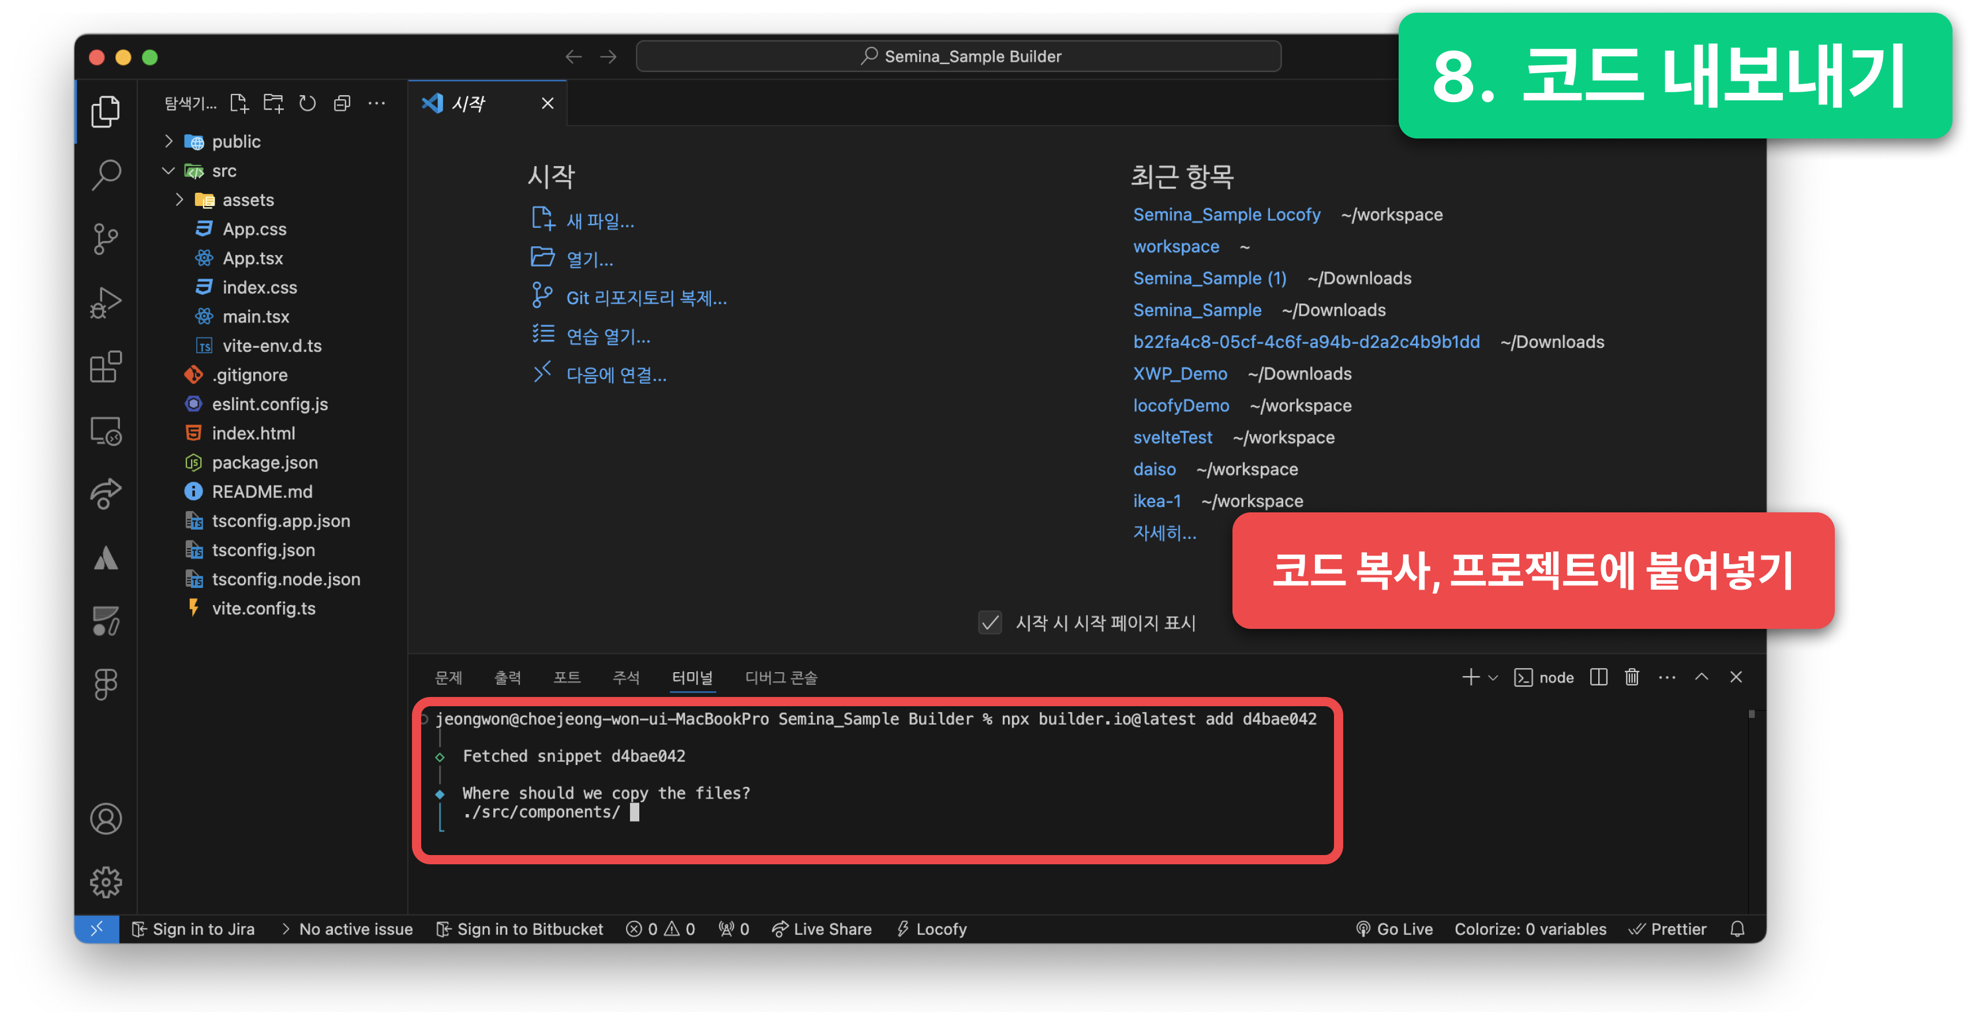The width and height of the screenshot is (1971, 1012).
Task: Click Live Share in status bar
Action: pyautogui.click(x=822, y=928)
